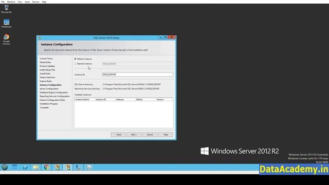Open the Recycle Bin desktop icon
Viewport: 329px width, 185px height.
pyautogui.click(x=6, y=9)
